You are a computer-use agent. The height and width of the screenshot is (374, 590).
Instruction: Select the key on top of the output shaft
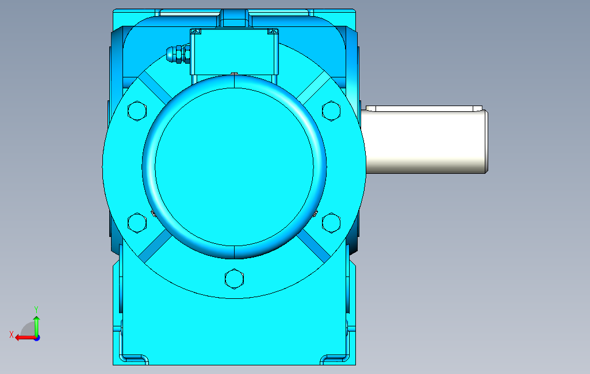pyautogui.click(x=424, y=108)
